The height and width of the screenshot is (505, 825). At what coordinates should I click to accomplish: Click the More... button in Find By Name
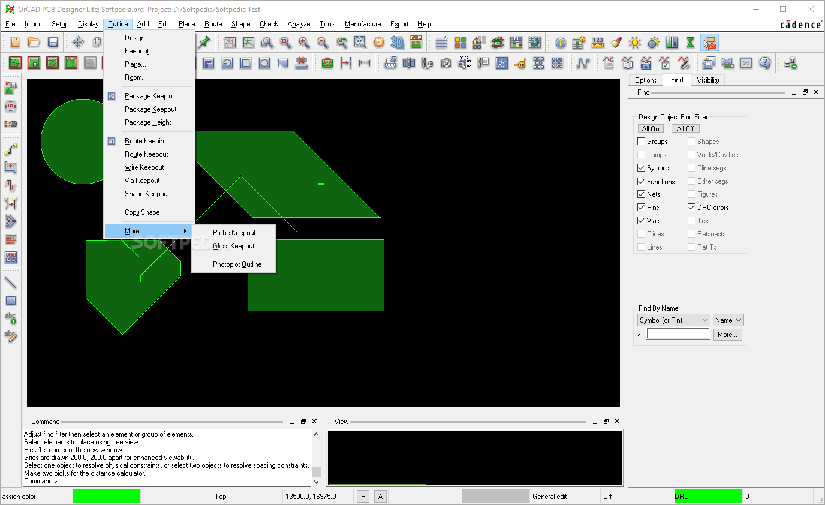click(x=727, y=335)
